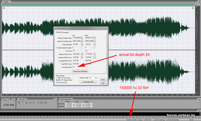Click the Window Width input field

click(92, 78)
